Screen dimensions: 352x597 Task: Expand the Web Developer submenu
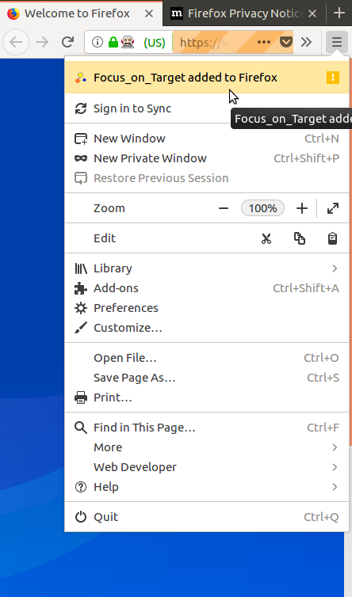[207, 467]
